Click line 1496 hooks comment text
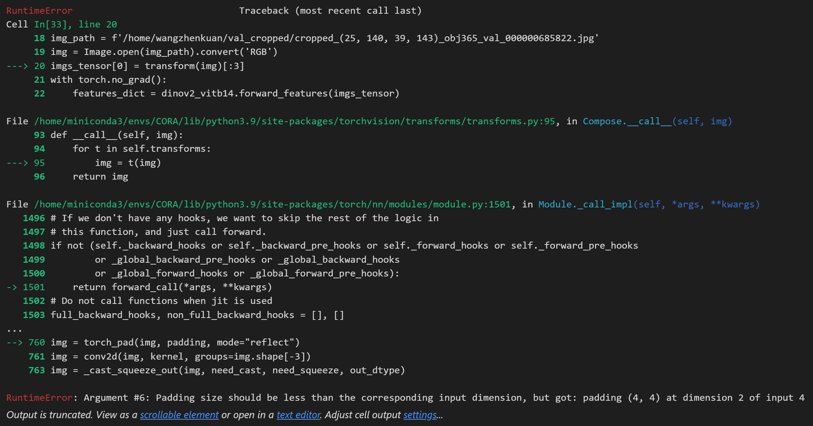Screen dimensions: 813x426 [x=245, y=218]
